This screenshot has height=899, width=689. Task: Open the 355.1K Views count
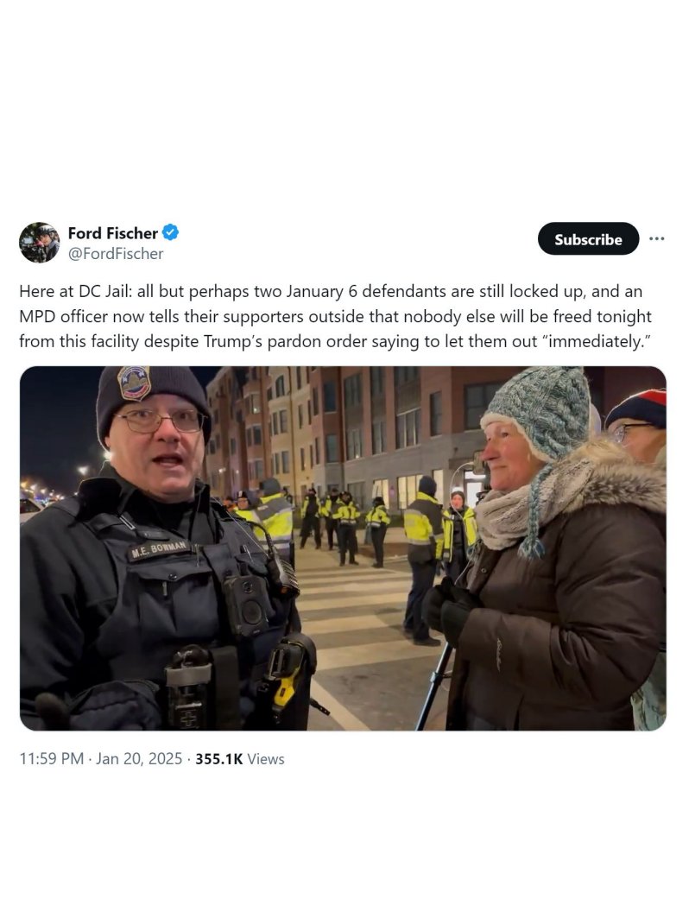click(x=240, y=758)
